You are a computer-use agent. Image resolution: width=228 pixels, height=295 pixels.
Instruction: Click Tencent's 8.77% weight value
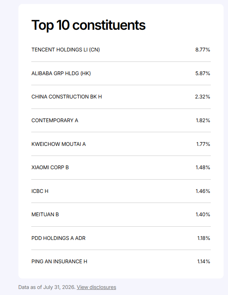pos(203,50)
